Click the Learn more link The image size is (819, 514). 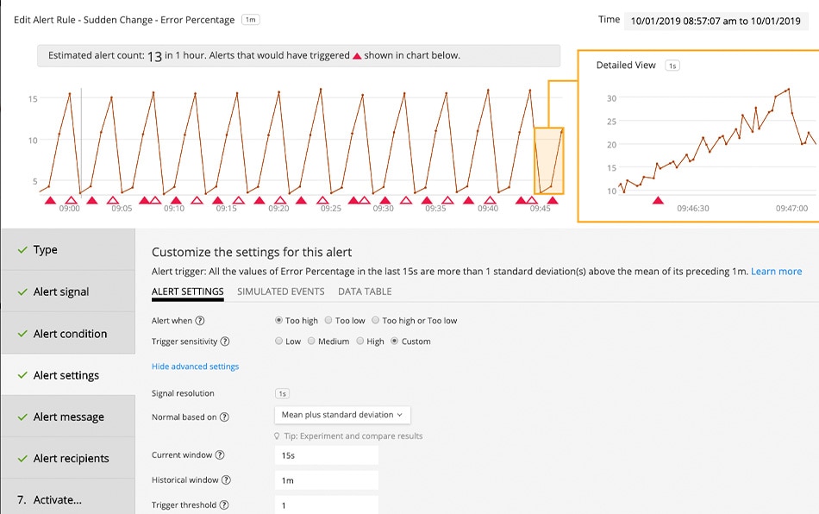(x=777, y=271)
